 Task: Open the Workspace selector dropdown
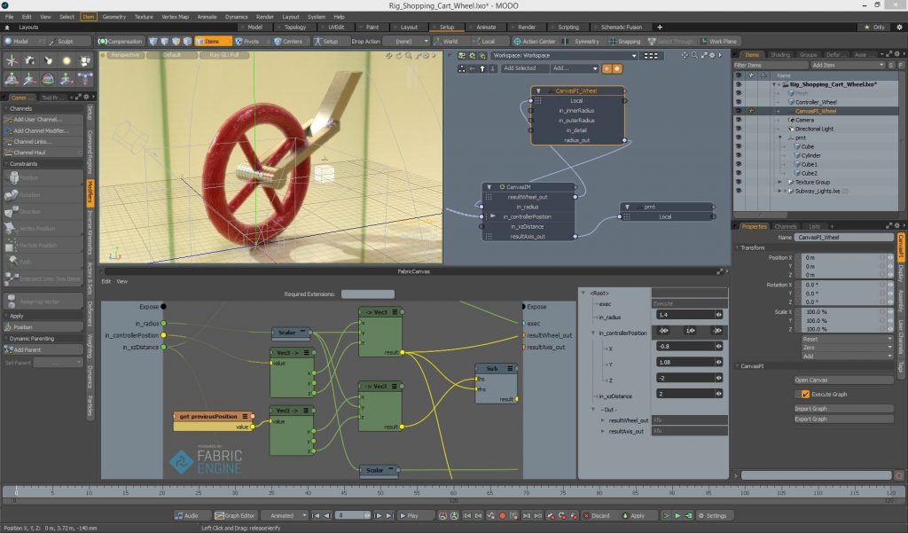564,56
